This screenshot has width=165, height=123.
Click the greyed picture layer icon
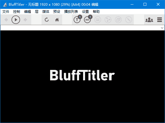(98, 20)
